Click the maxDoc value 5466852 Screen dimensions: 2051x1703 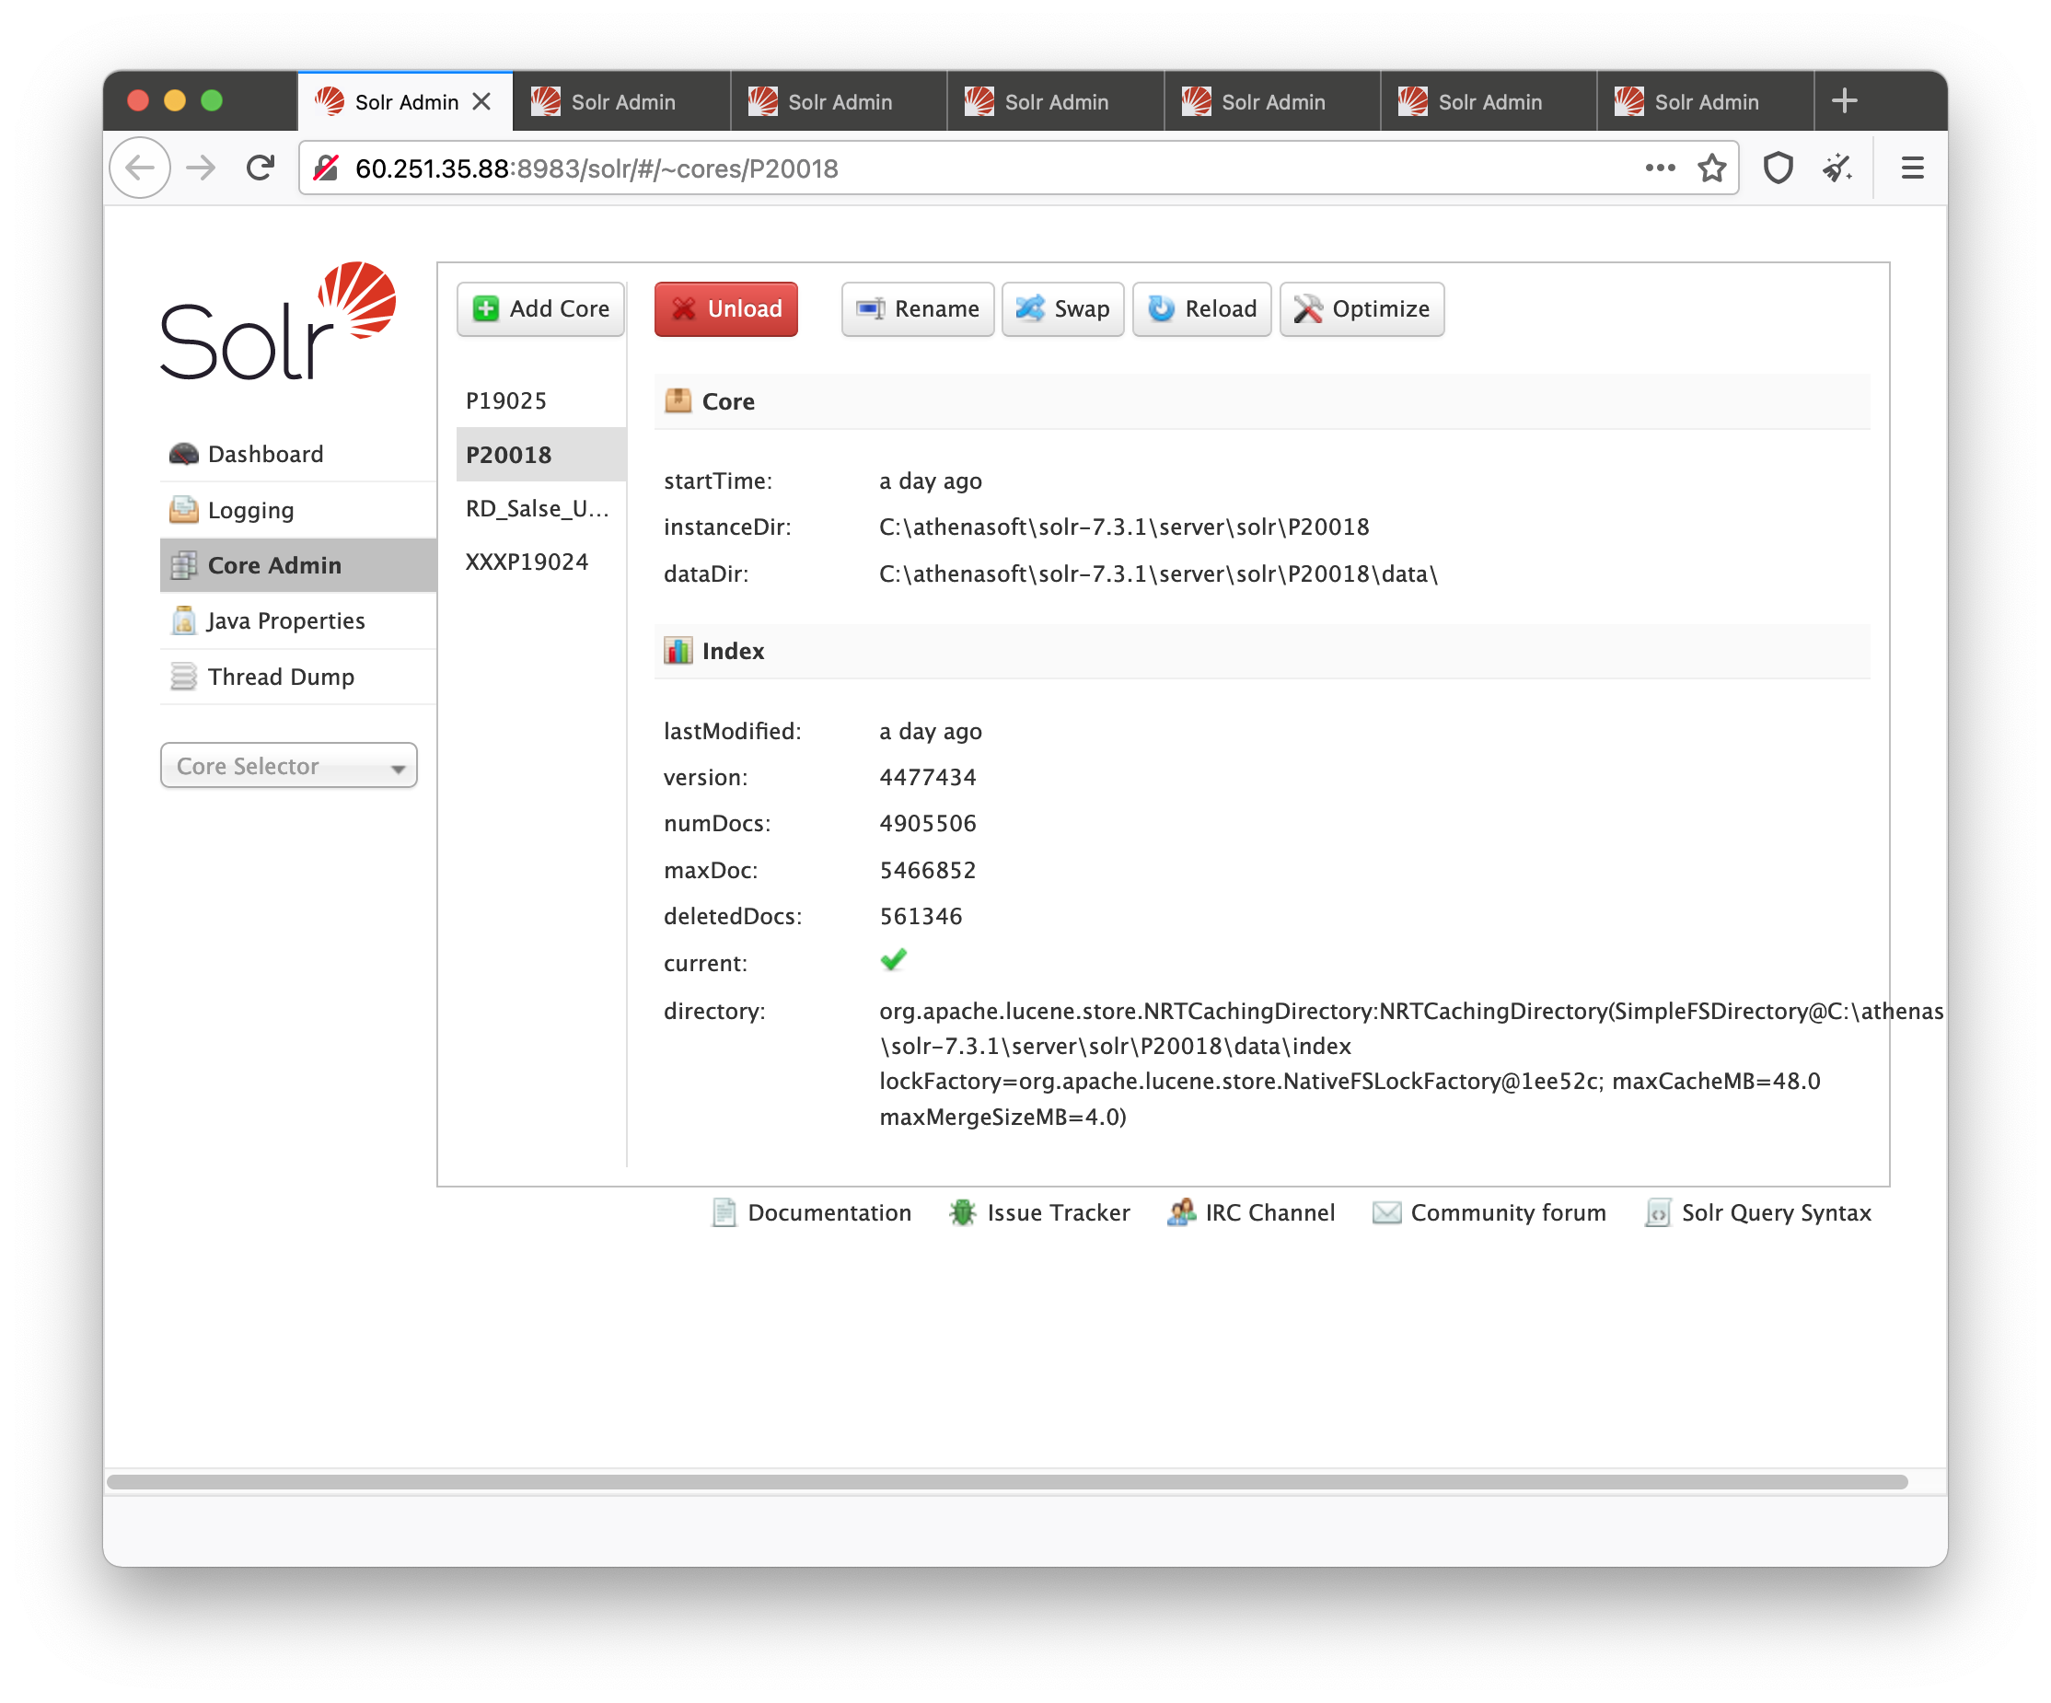coord(927,870)
